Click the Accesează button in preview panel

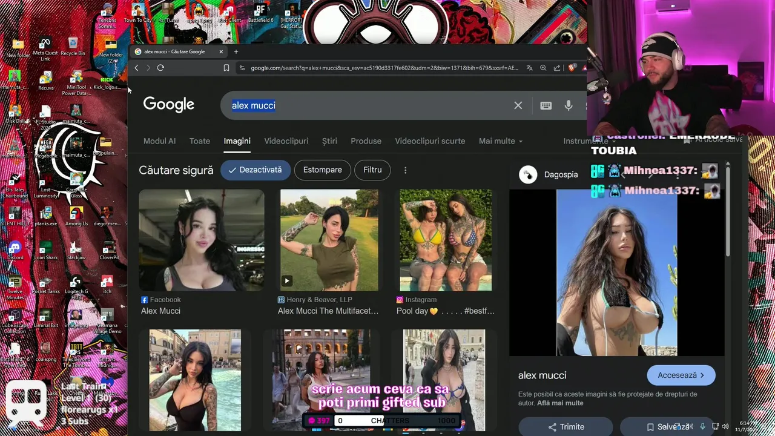click(x=681, y=375)
